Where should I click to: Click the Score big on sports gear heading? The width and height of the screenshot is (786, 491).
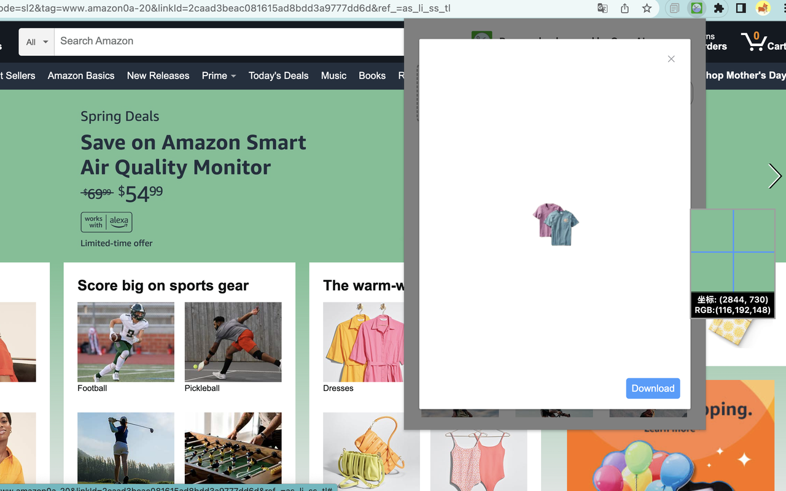[x=163, y=285]
